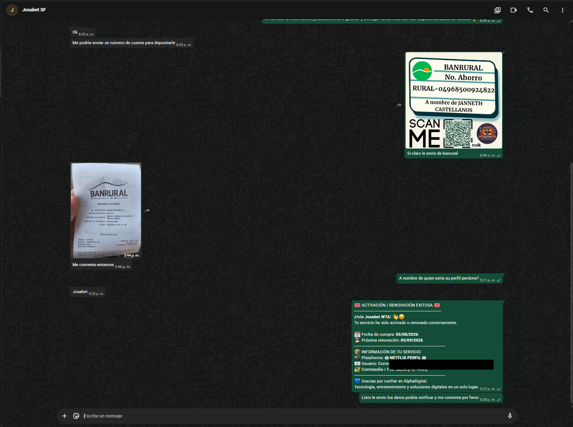The width and height of the screenshot is (573, 427).
Task: Forward the deposit receipt photo
Action: (147, 211)
